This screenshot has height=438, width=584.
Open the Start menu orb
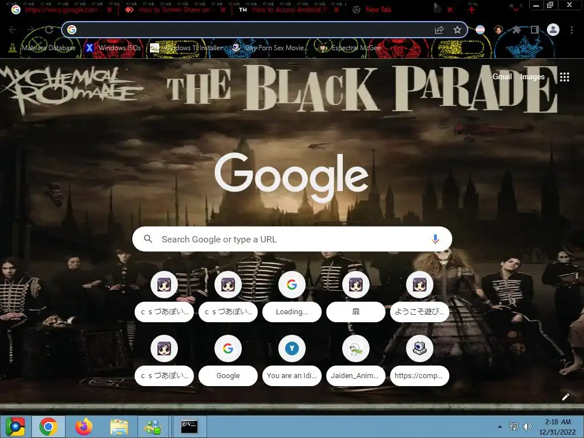[15, 427]
